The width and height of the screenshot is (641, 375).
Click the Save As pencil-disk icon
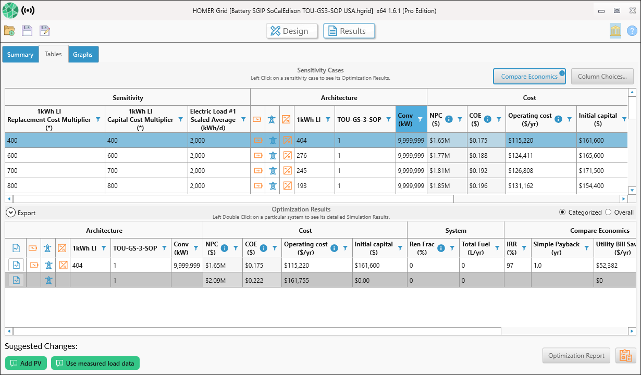(44, 31)
